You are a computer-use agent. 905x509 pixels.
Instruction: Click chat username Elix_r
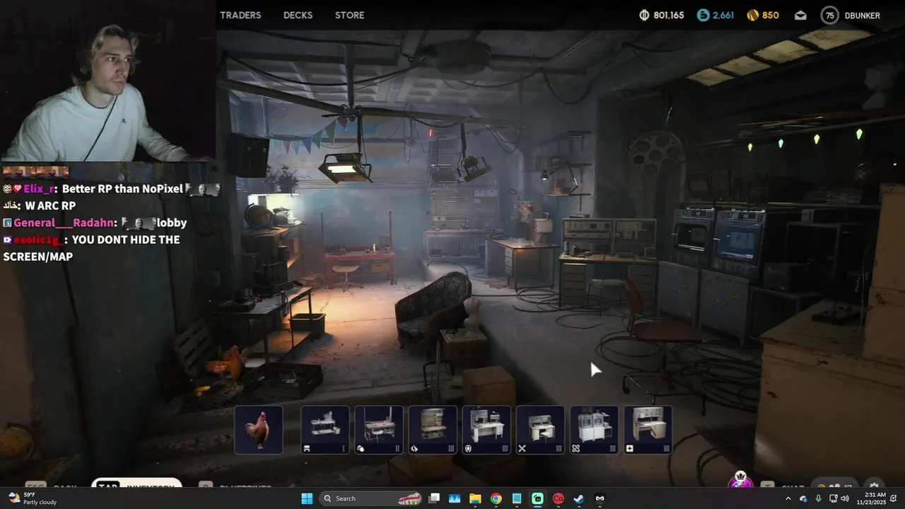pos(40,189)
